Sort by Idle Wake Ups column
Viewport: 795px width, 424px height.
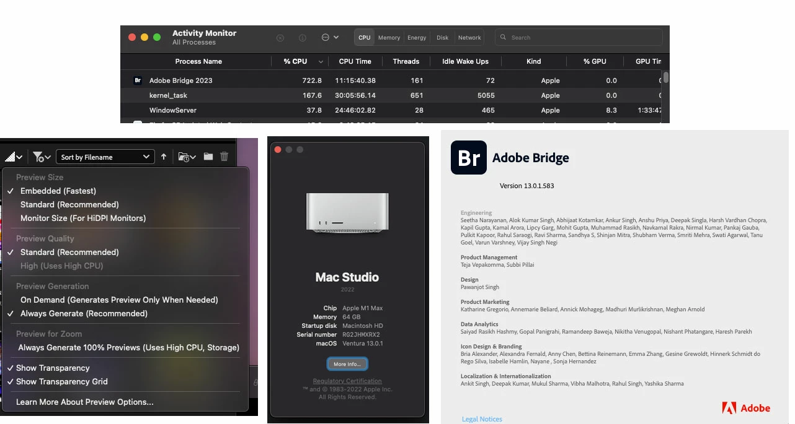pos(466,62)
